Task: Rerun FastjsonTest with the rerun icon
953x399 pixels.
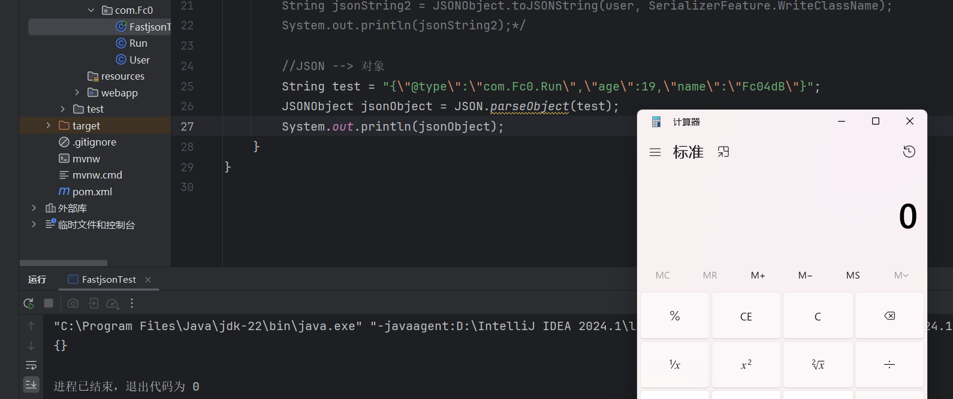Action: tap(29, 304)
